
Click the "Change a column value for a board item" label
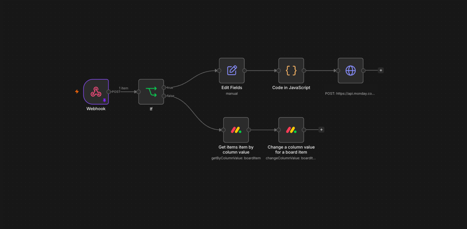pyautogui.click(x=291, y=149)
